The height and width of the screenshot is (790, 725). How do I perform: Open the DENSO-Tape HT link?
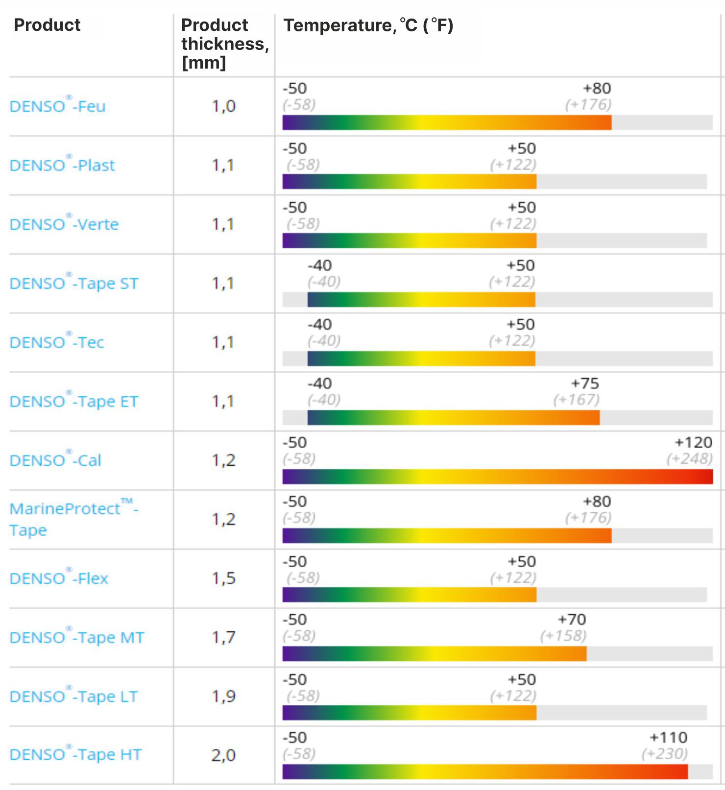coord(75,755)
